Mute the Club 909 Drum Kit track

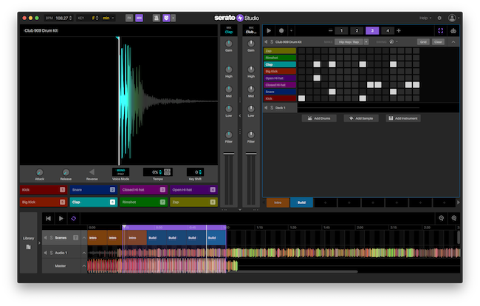tap(266, 41)
